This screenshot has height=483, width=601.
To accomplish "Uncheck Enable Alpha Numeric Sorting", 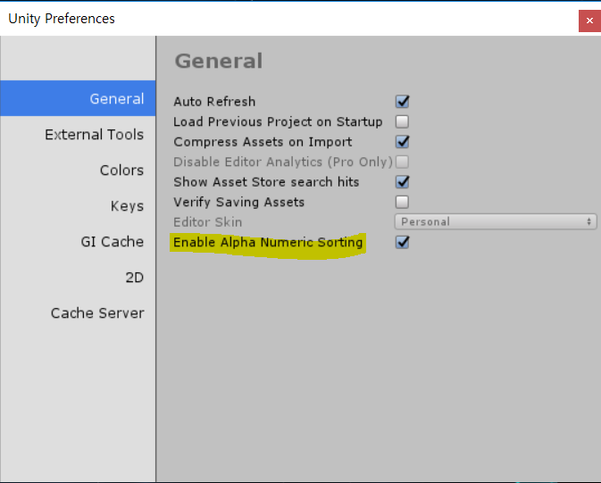I will pyautogui.click(x=402, y=242).
